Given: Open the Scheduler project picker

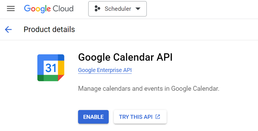Looking at the screenshot, I should (x=118, y=9).
